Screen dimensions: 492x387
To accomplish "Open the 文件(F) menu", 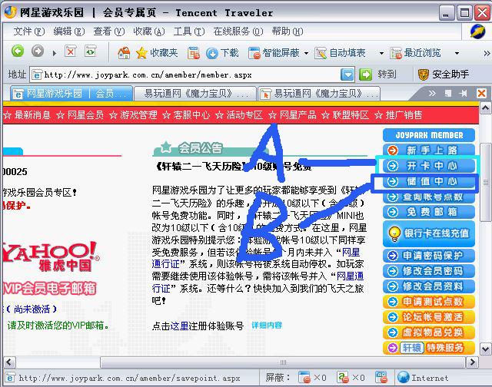I will (29, 31).
